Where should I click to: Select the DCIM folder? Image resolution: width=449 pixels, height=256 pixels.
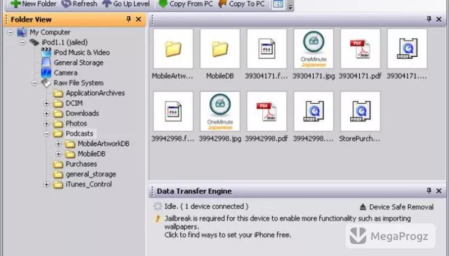click(74, 103)
